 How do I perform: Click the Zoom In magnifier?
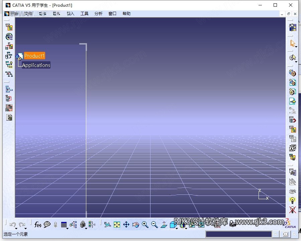click(145, 225)
